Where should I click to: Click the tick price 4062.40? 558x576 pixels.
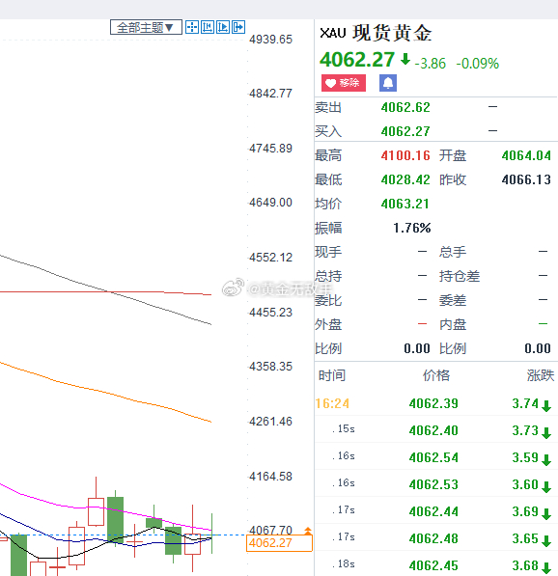433,430
